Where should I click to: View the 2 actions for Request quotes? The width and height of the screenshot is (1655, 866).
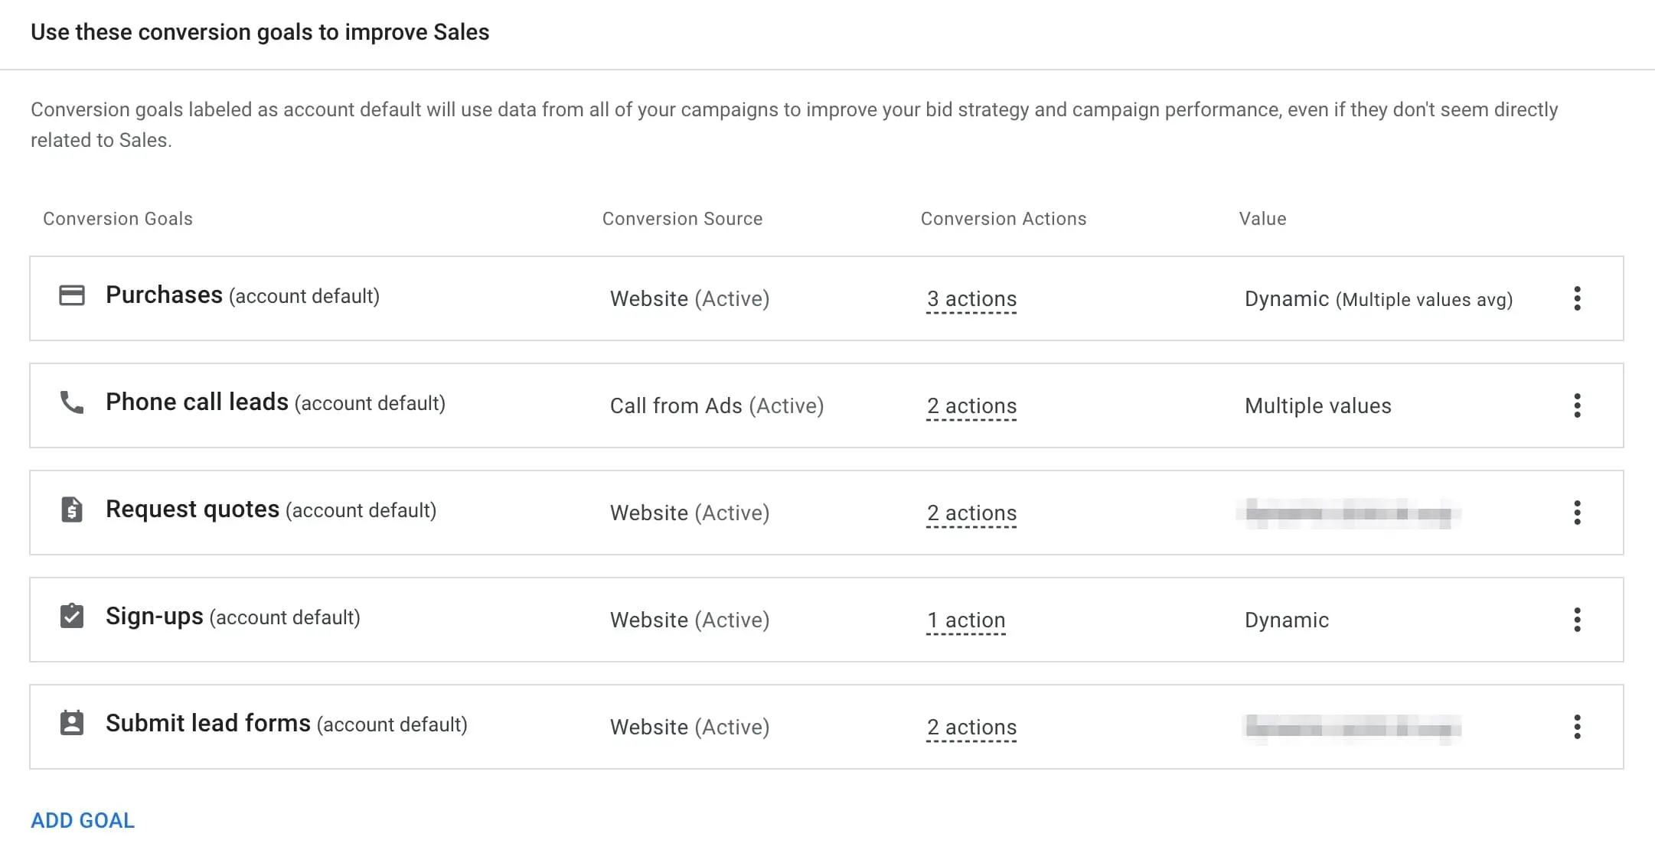971,513
